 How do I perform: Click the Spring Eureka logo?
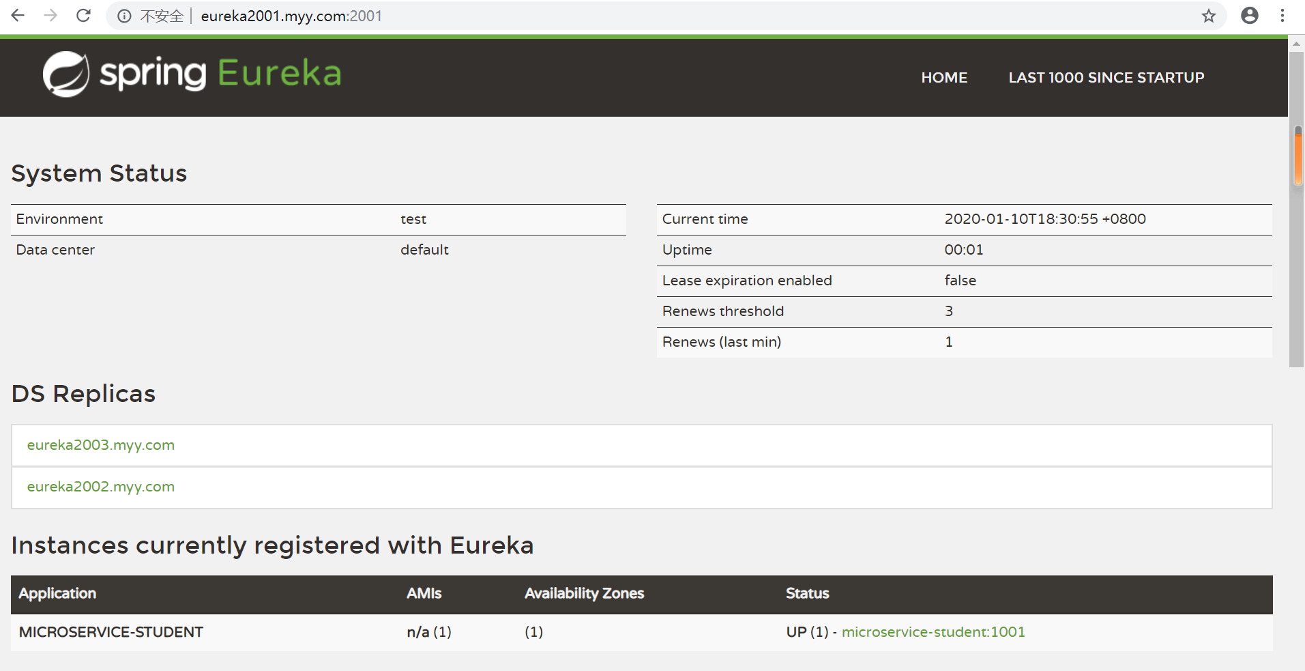192,74
